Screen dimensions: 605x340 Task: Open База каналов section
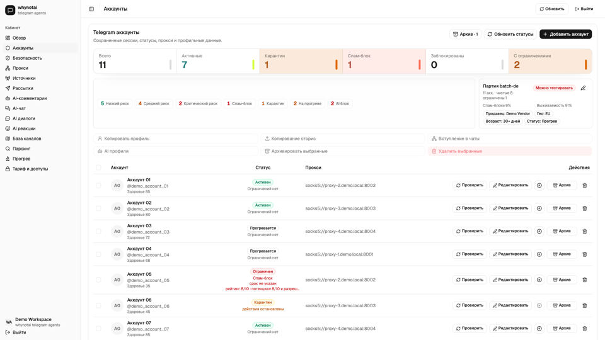click(x=40, y=139)
